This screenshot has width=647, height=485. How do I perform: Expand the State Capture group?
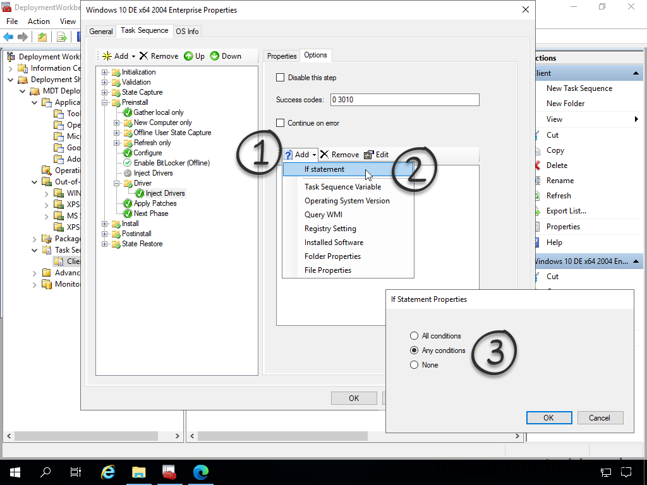coord(104,92)
